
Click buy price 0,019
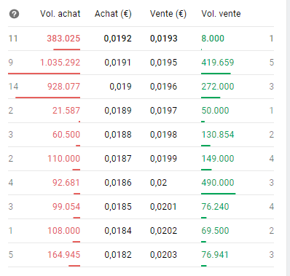(x=120, y=87)
